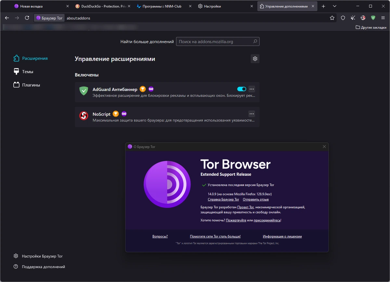Click the Браузер Tor identity box
The image size is (390, 282).
[49, 18]
